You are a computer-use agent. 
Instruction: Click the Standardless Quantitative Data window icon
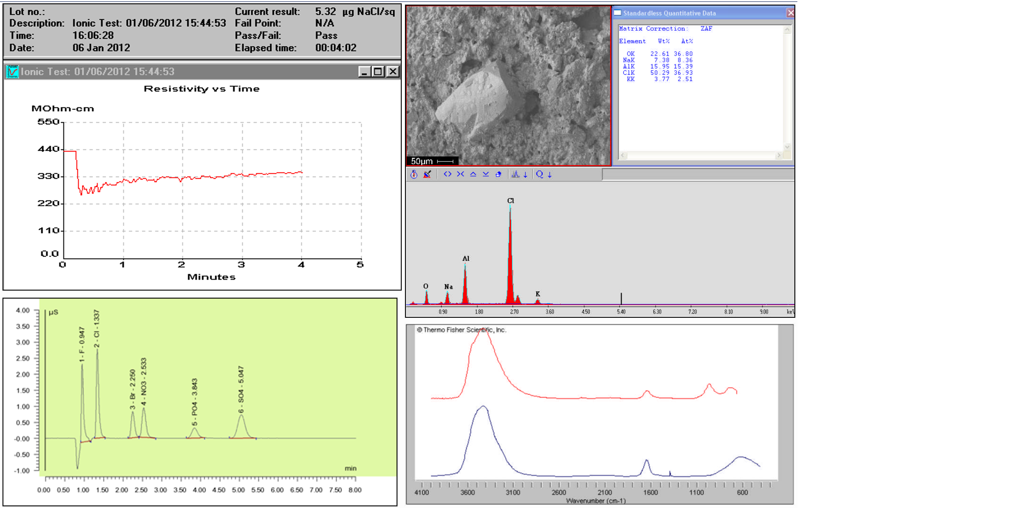pos(617,13)
